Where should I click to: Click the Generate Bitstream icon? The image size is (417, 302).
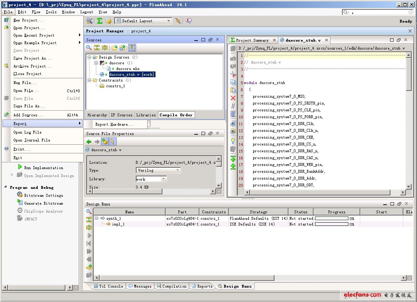pos(20,203)
